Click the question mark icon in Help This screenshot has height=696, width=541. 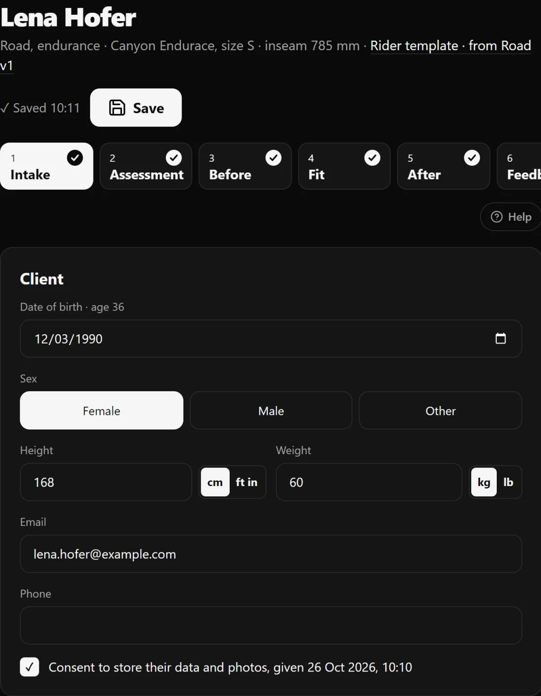click(x=497, y=217)
